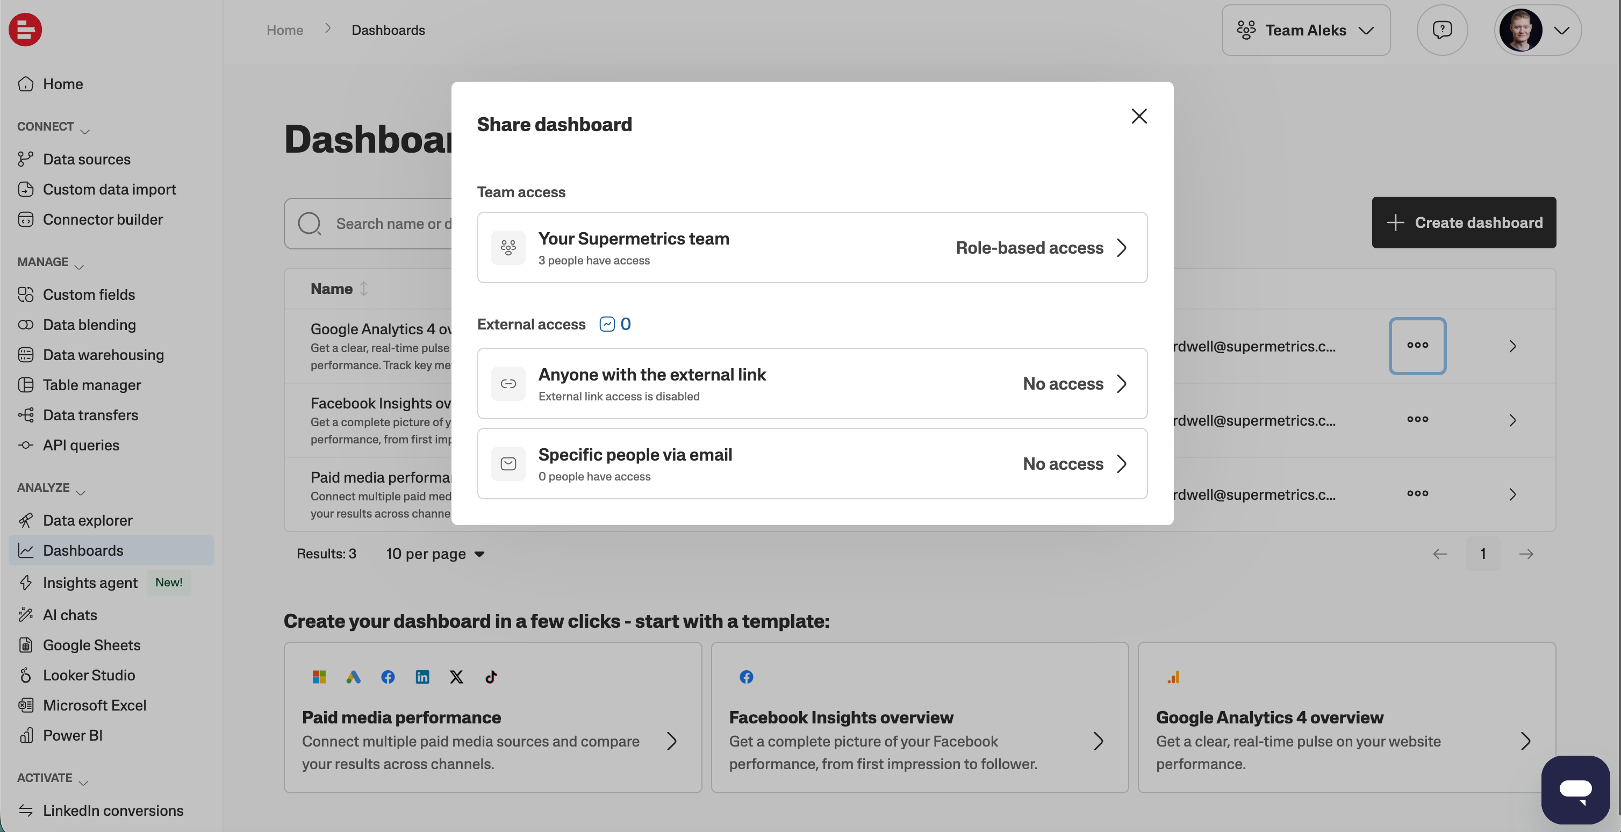Open Anyone with the external link settings
The width and height of the screenshot is (1621, 832).
[x=812, y=383]
